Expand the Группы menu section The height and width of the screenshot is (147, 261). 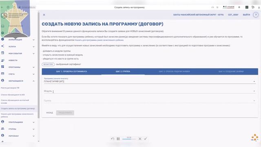pyautogui.click(x=33, y=129)
